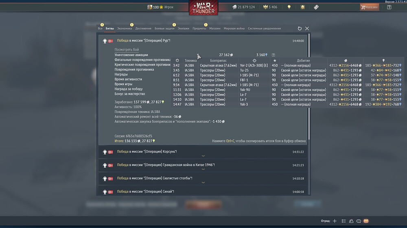
Task: Click the help question mark beside Магазин
Action: [x=389, y=7]
